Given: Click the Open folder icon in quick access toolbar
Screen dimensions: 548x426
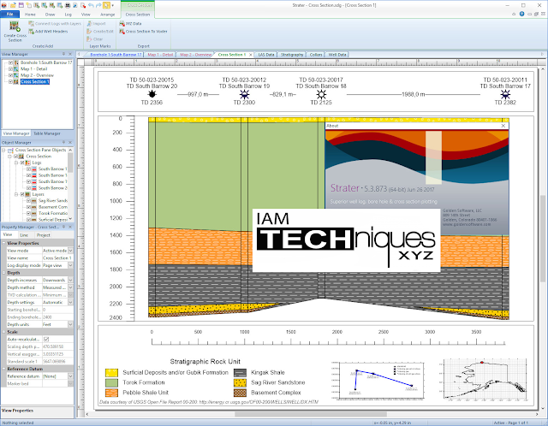Looking at the screenshot, I should (13, 5).
